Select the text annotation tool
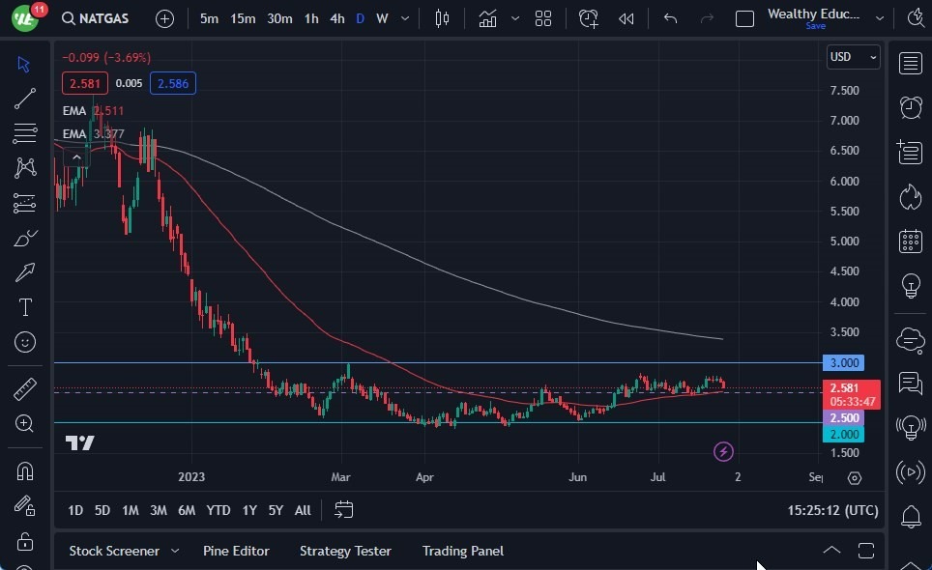Screen dimensions: 932x570 tap(25, 307)
